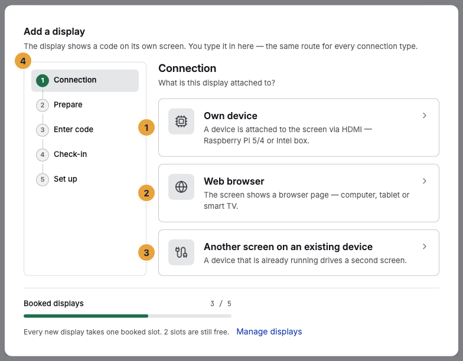Click the 3 / 5 booked count
The width and height of the screenshot is (463, 361).
pos(221,303)
